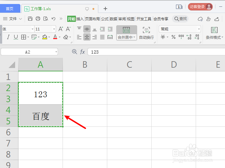Apply percent style

click(x=174, y=37)
